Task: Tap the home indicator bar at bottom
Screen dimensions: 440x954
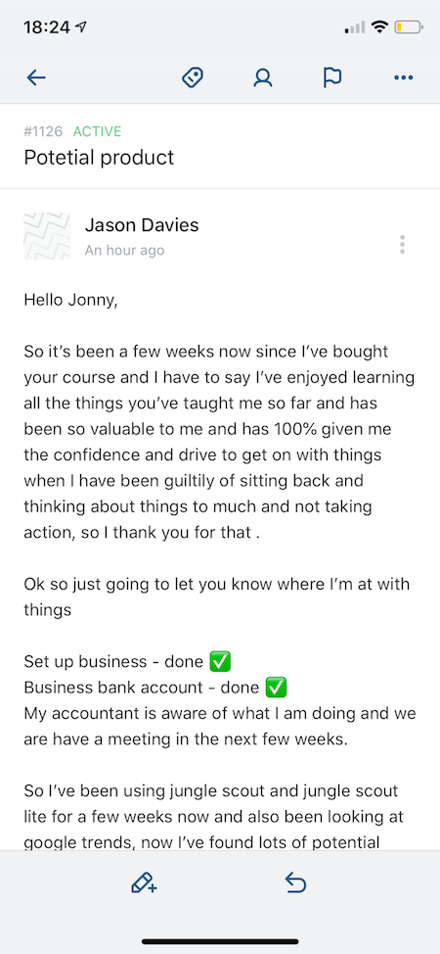Action: pyautogui.click(x=220, y=942)
